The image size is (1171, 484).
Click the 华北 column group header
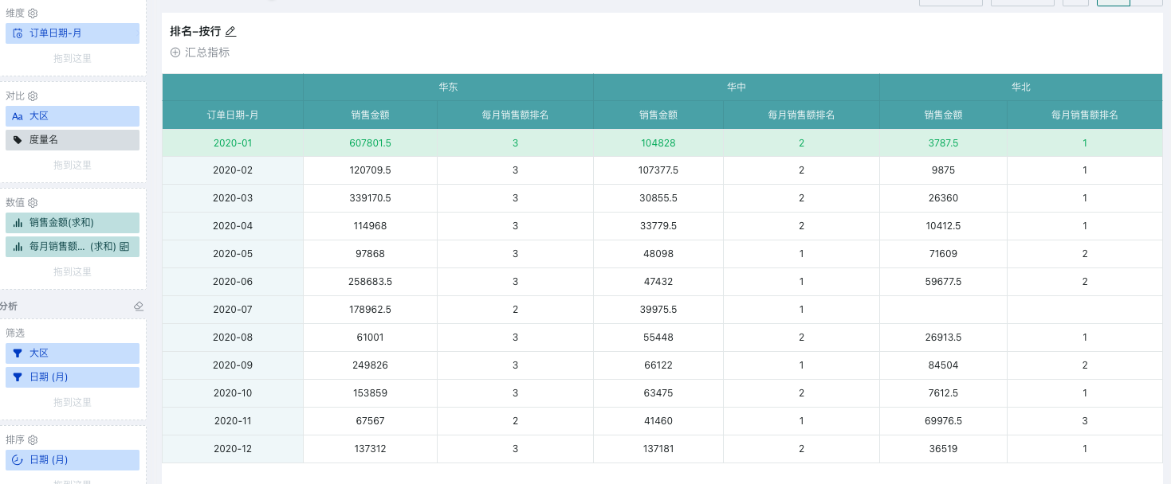point(1020,88)
